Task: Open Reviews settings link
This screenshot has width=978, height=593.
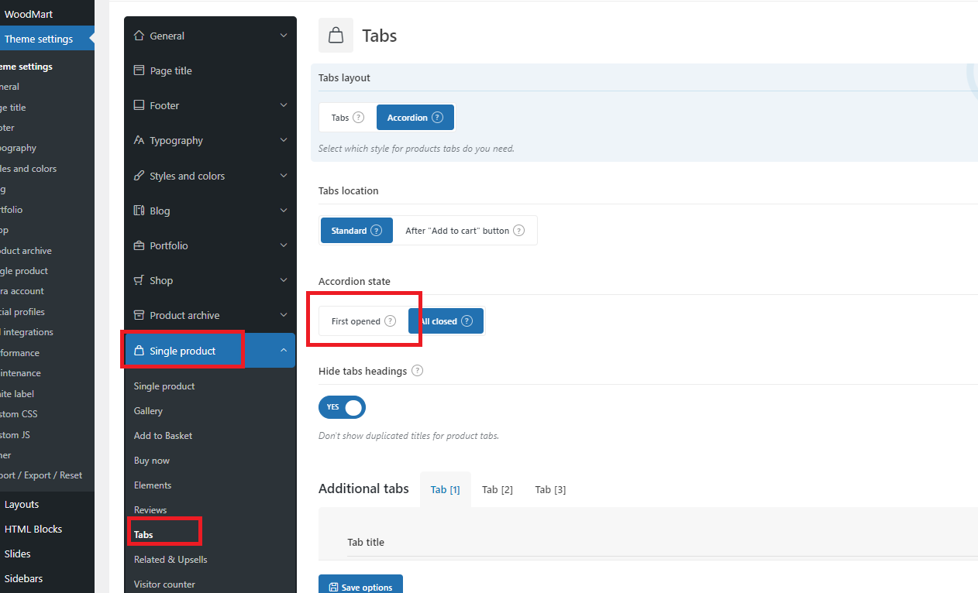Action: tap(150, 510)
